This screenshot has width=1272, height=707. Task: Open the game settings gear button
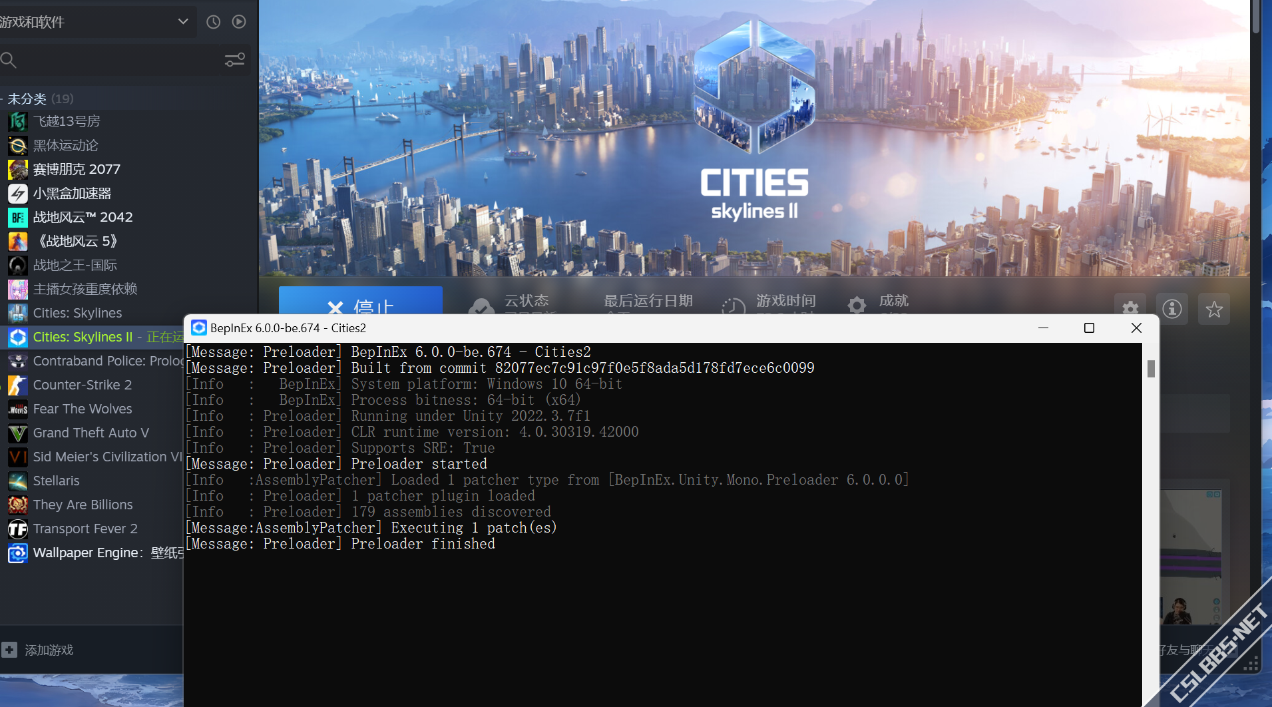[1130, 308]
